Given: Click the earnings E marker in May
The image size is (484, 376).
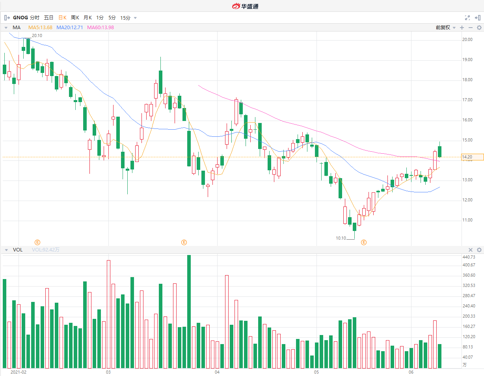Looking at the screenshot, I should pos(363,242).
